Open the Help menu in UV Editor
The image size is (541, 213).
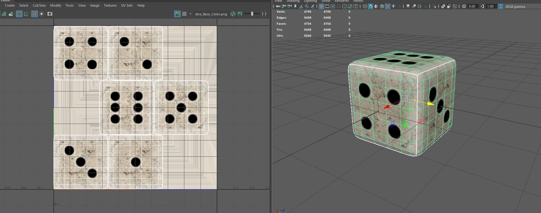click(141, 5)
